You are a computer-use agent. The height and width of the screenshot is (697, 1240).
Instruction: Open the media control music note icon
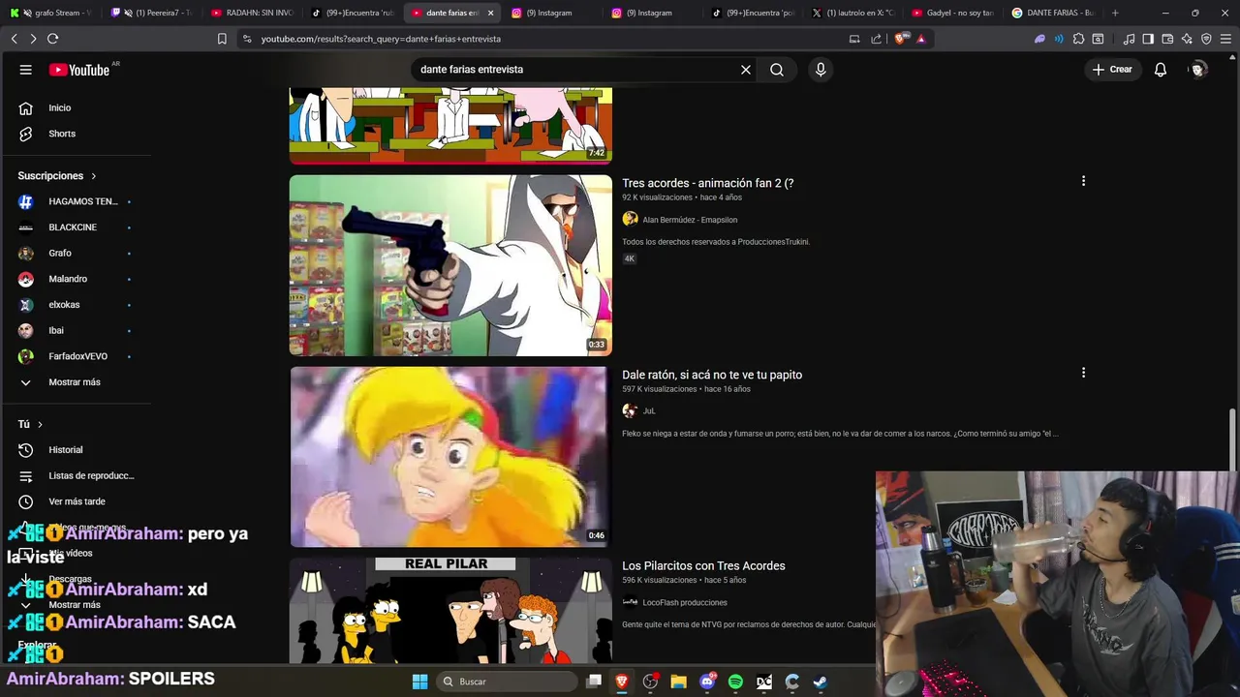[1129, 39]
